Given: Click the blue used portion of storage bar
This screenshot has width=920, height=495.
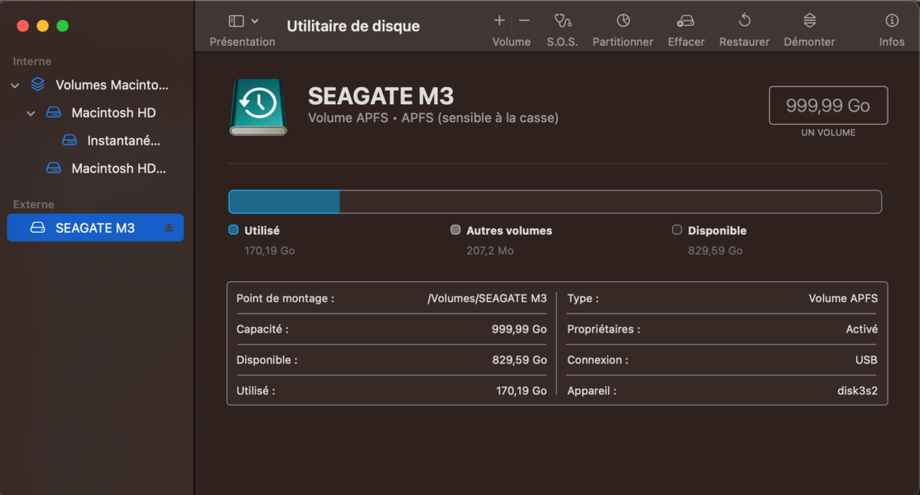Looking at the screenshot, I should point(284,202).
